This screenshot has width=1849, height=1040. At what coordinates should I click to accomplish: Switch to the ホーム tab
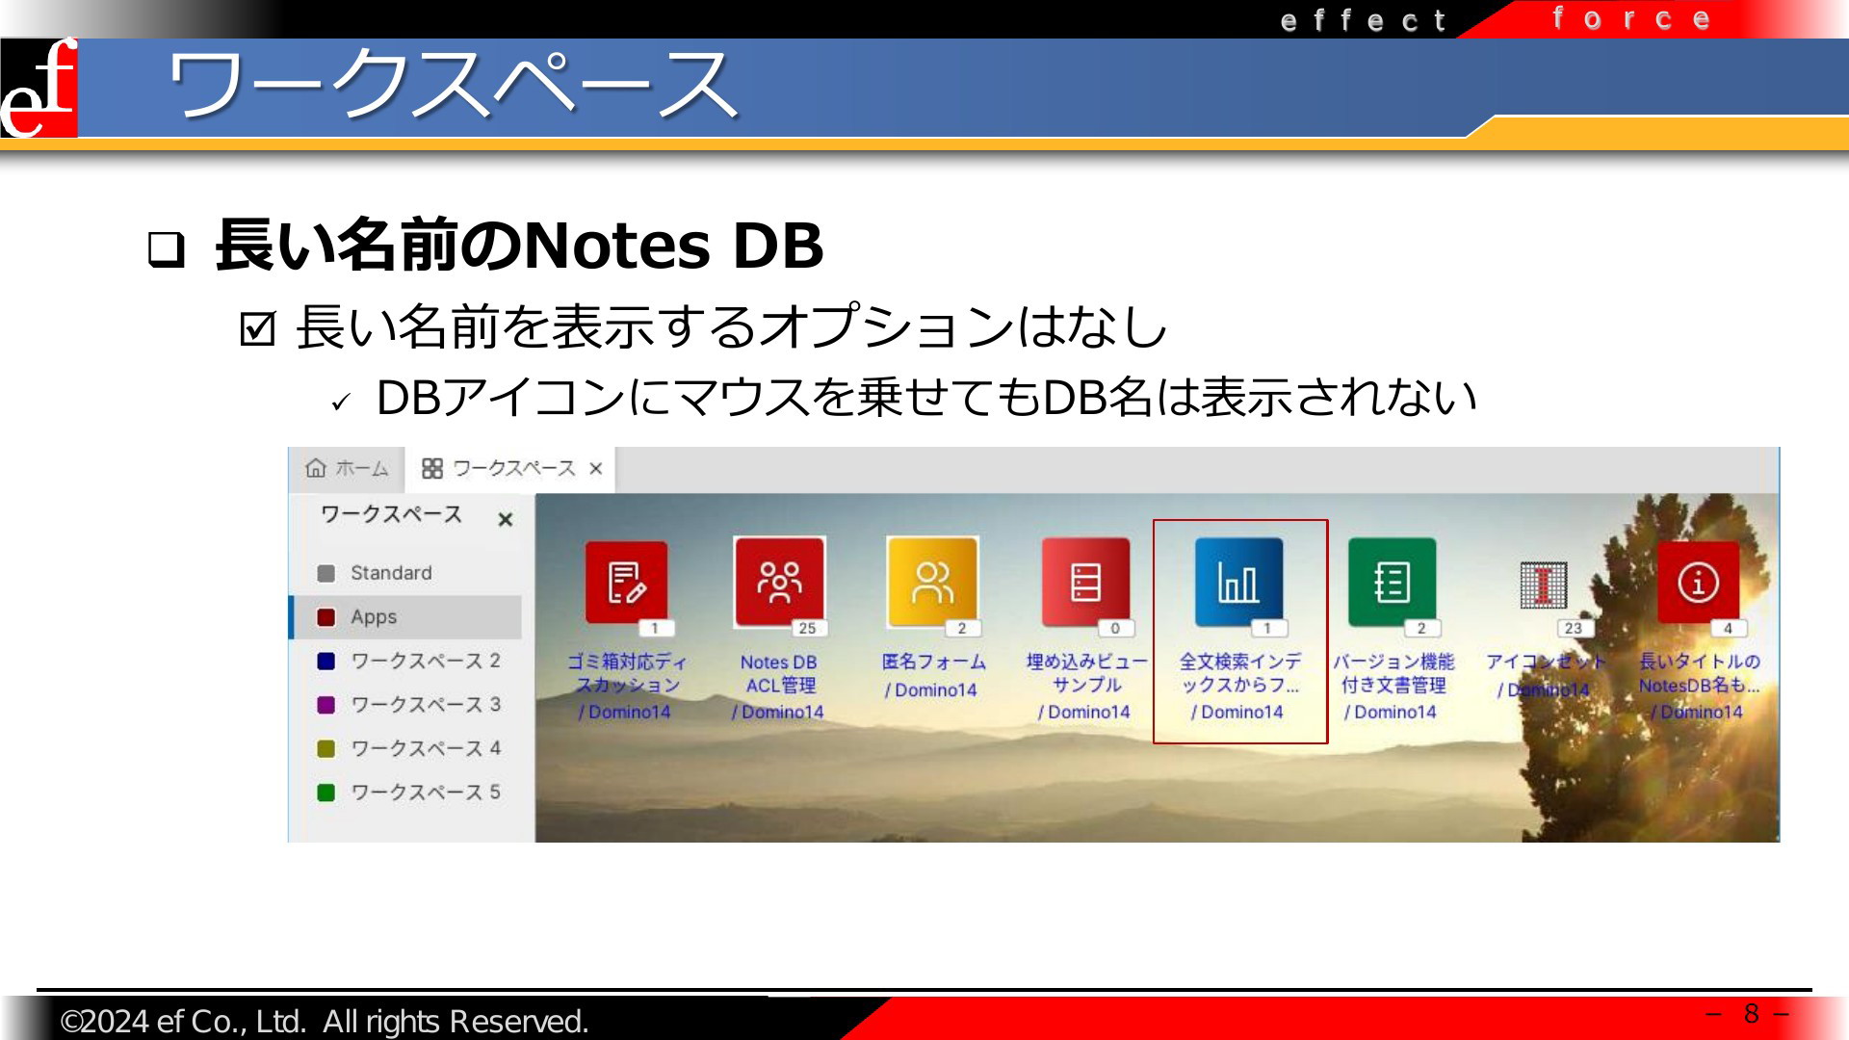(361, 469)
